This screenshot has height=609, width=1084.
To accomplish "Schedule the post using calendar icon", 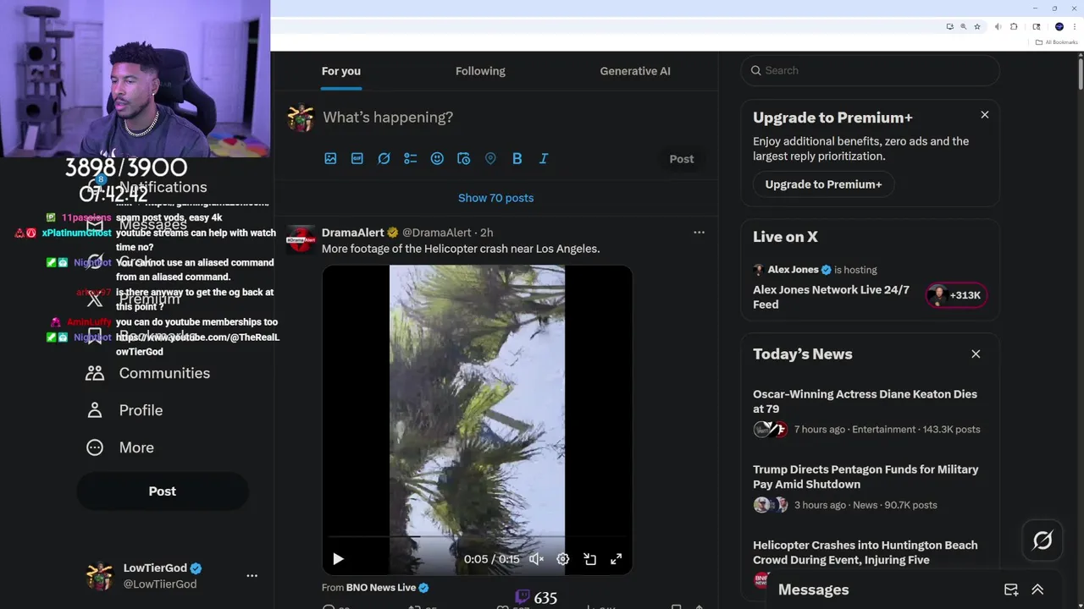I will [463, 158].
